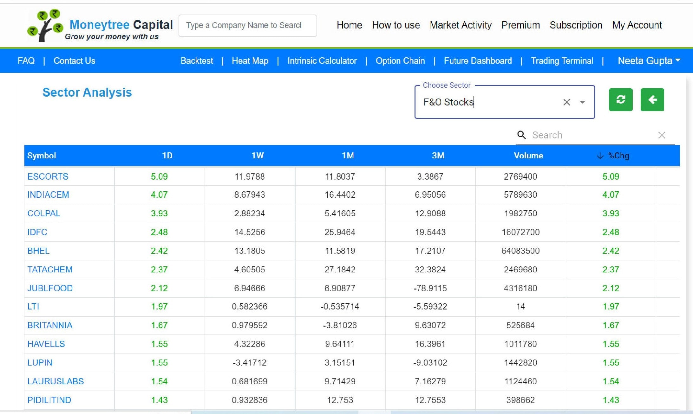Sort table by Symbol column
The width and height of the screenshot is (693, 414).
[42, 156]
